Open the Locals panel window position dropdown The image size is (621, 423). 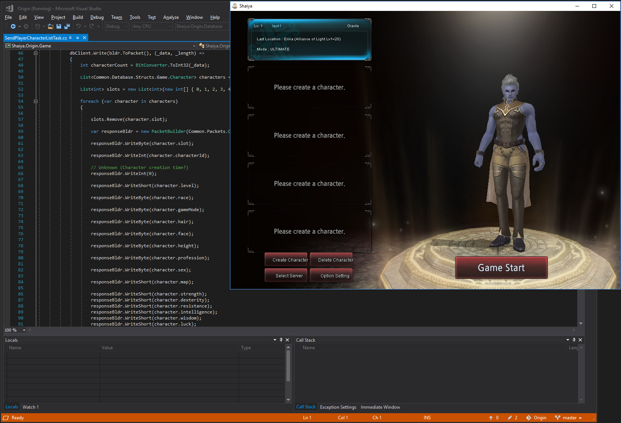coord(275,340)
